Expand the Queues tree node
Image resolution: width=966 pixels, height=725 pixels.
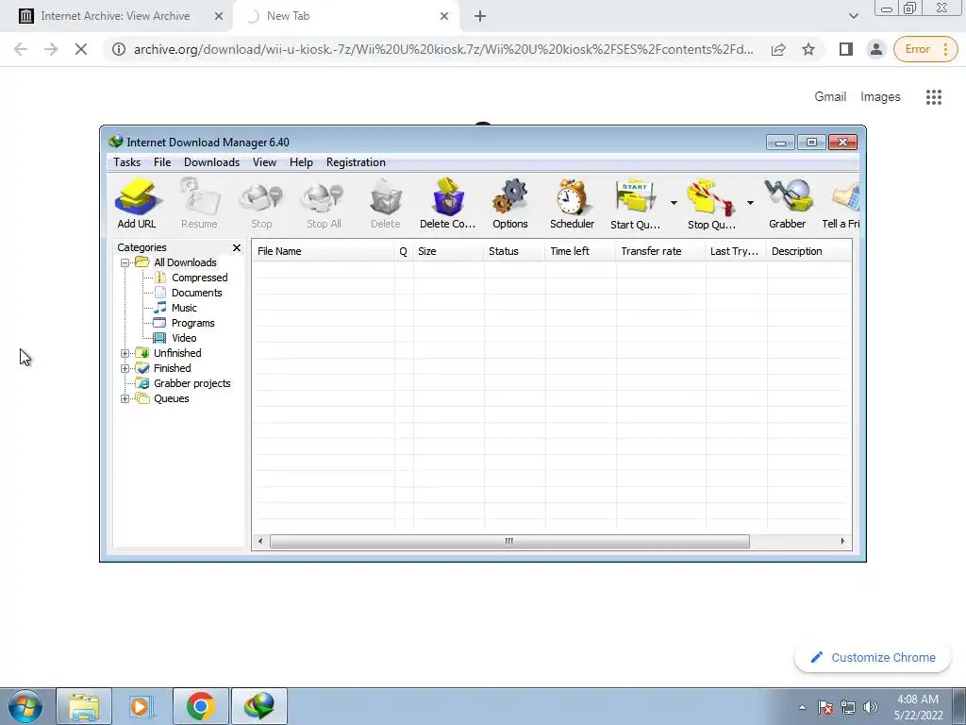[x=125, y=399]
